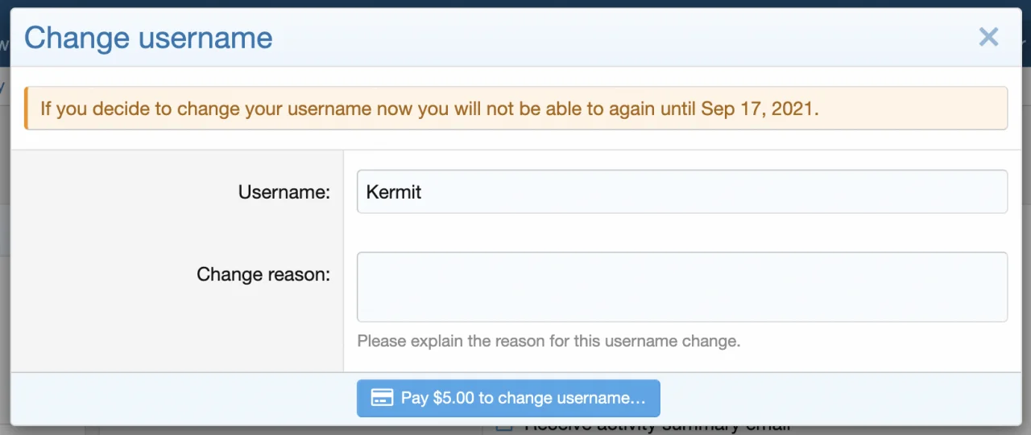Viewport: 1031px width, 435px height.
Task: Click the orange left edge of warning banner
Action: [26, 109]
